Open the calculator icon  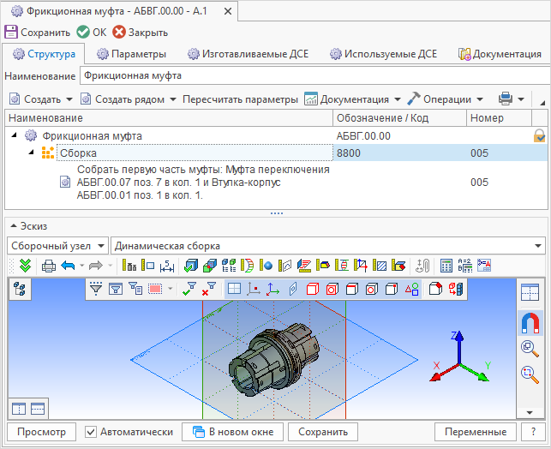pyautogui.click(x=446, y=266)
